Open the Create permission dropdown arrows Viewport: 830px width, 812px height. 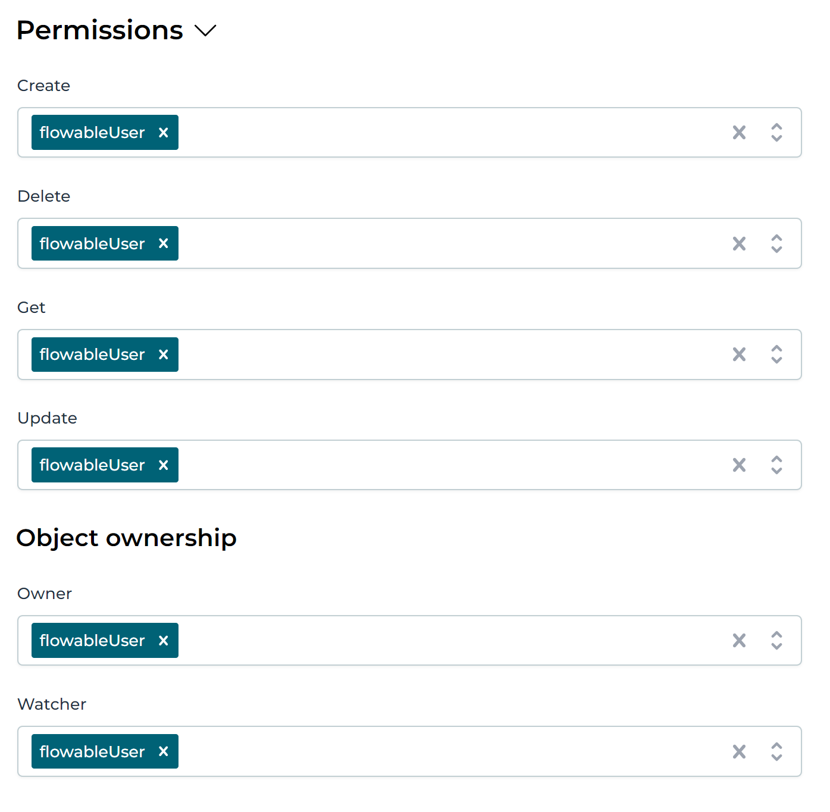[776, 133]
